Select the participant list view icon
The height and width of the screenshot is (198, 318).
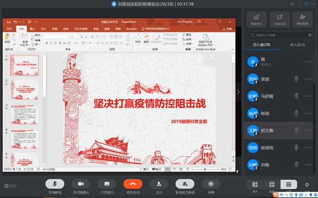[x=288, y=184]
